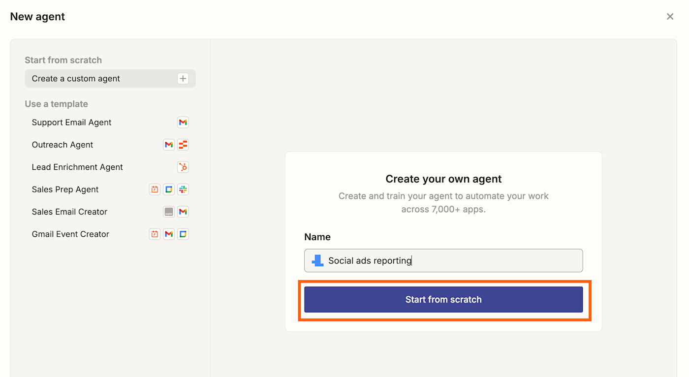This screenshot has height=377, width=689.
Task: Click the Gmail icon on Outreach Agent row
Action: 169,145
